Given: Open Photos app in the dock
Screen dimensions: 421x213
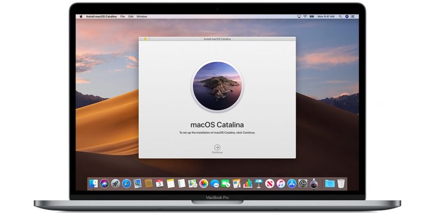Looking at the screenshot, I should (x=204, y=183).
